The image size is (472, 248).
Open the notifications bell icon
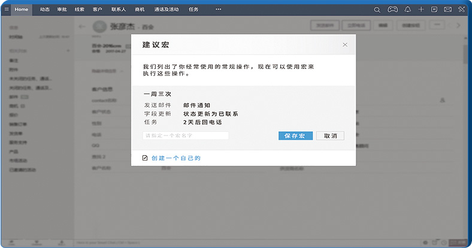click(408, 10)
